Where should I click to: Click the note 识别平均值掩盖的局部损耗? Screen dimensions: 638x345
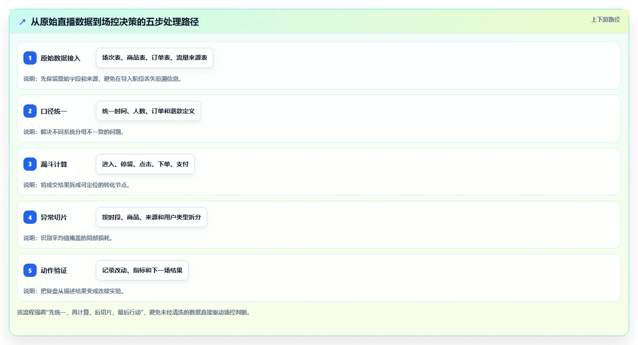pos(68,238)
